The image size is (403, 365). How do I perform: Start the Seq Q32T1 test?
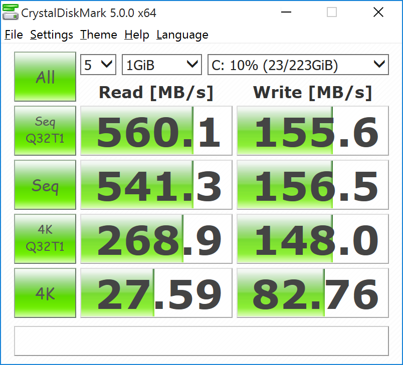(45, 130)
